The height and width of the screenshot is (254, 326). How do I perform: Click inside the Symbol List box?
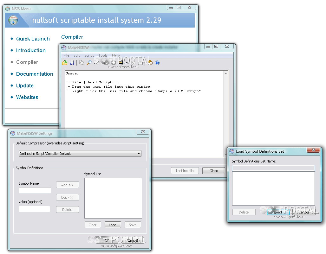coord(113,198)
